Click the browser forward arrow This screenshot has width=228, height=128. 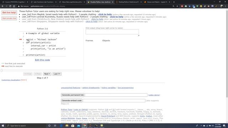click(x=6, y=6)
